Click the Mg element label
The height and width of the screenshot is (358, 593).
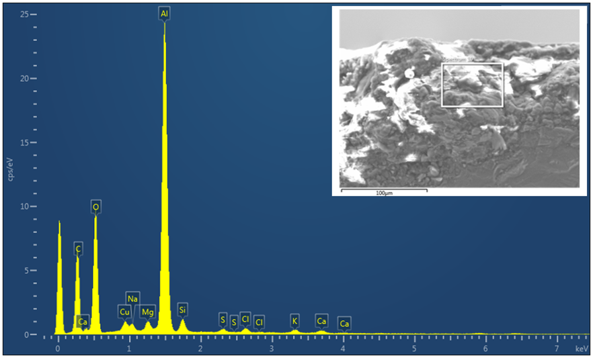click(x=147, y=312)
